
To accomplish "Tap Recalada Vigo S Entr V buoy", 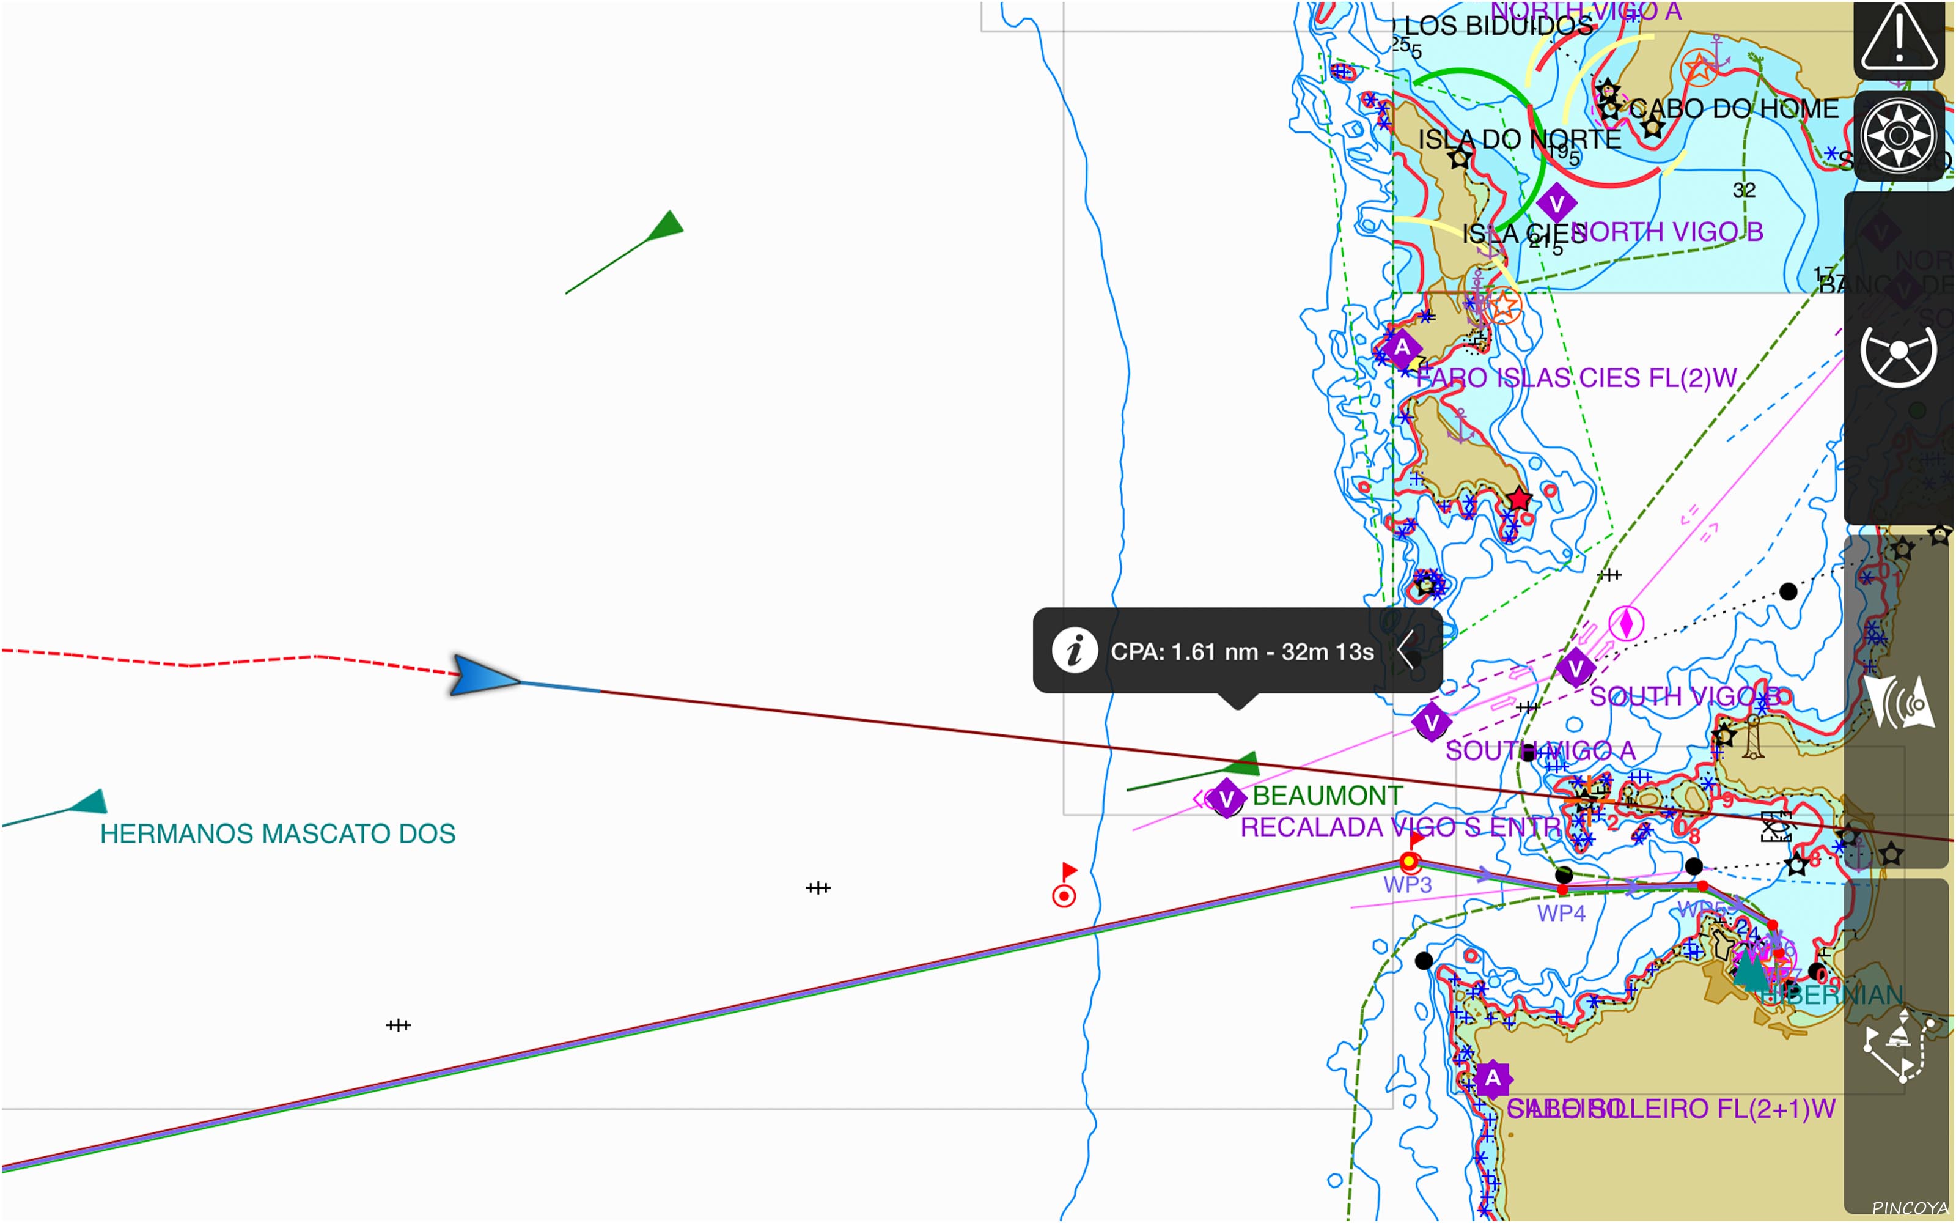I will pos(1226,799).
